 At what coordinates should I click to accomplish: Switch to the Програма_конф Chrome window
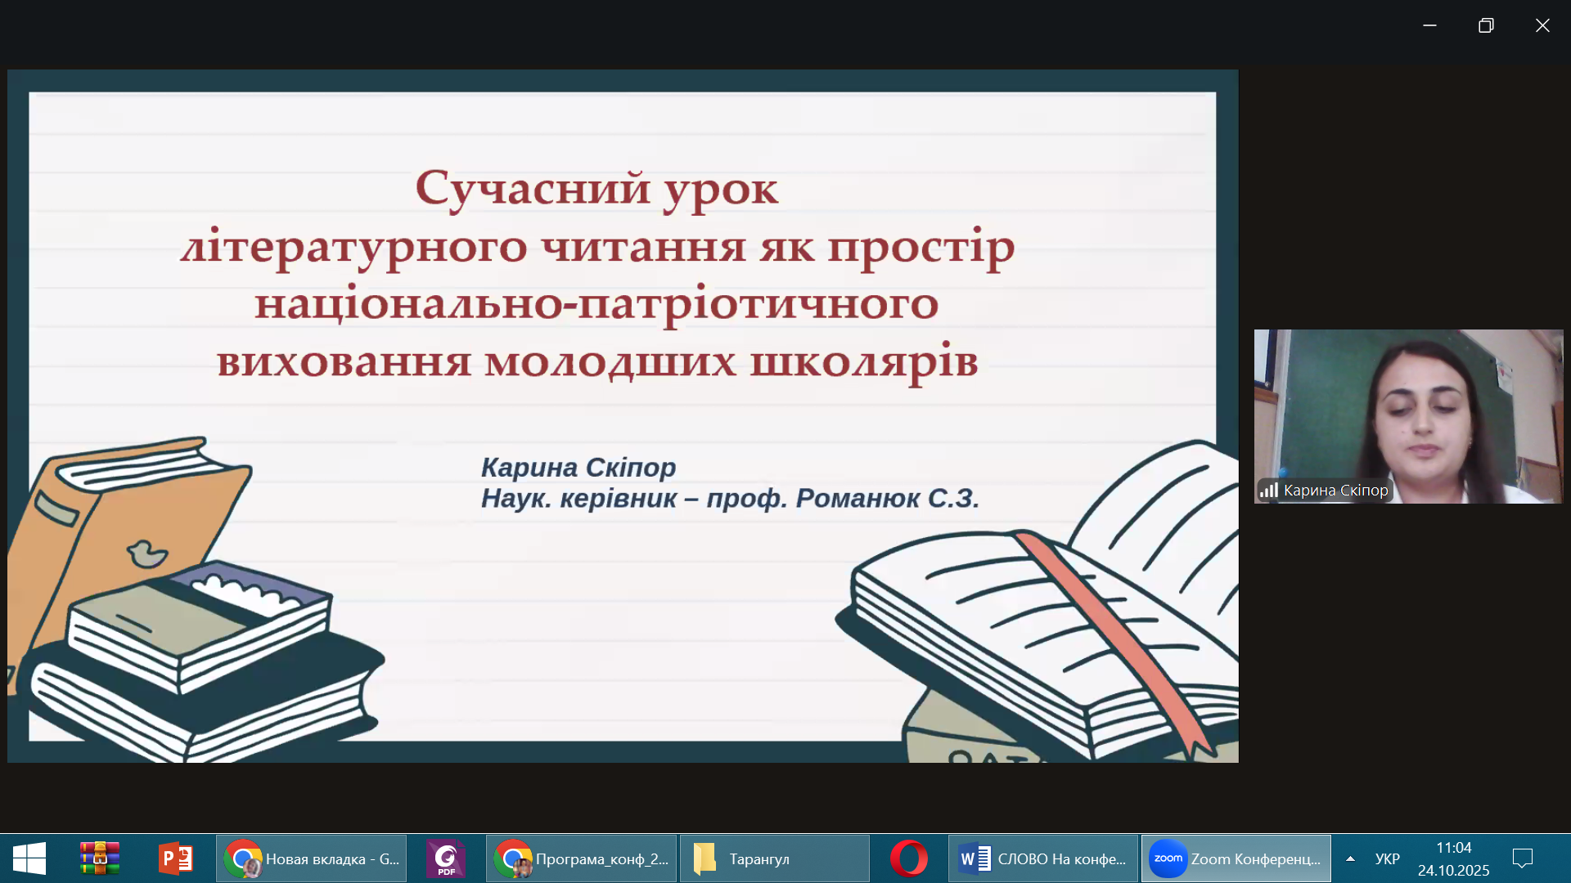[582, 858]
